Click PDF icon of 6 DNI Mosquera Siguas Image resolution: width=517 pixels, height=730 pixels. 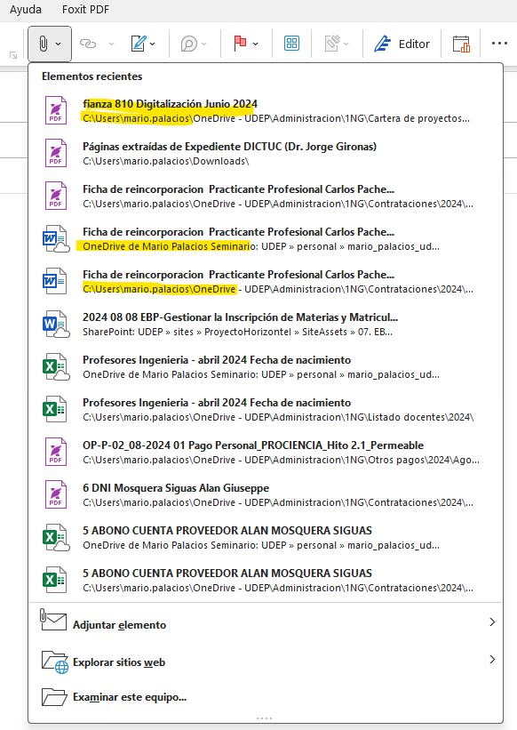click(x=55, y=494)
